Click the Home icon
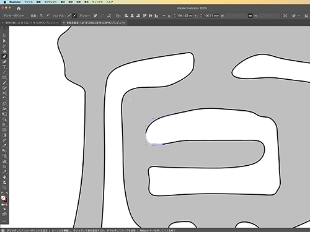The width and height of the screenshot is (310, 232). pos(19,8)
